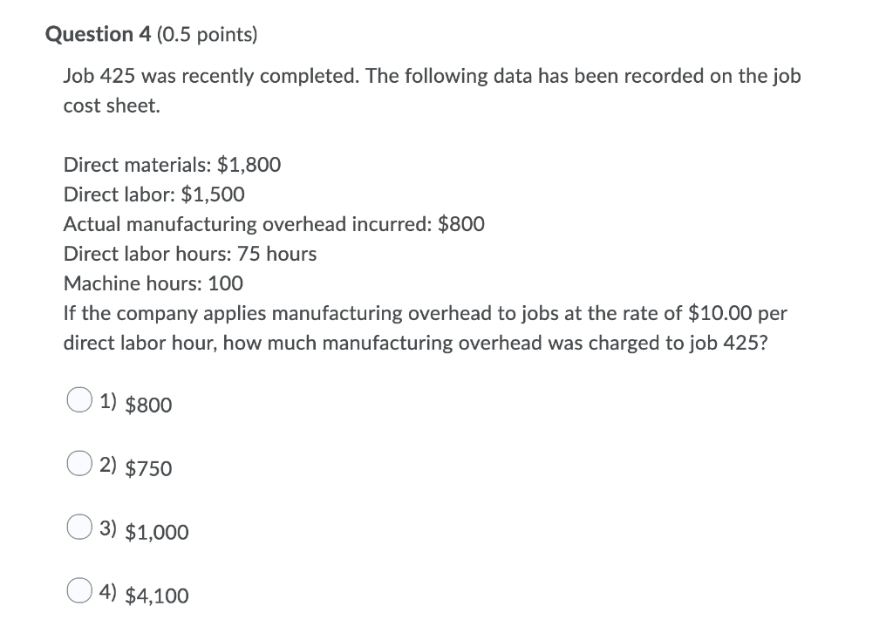Click the Direct materials line of text
This screenshot has height=620, width=893.
click(171, 165)
